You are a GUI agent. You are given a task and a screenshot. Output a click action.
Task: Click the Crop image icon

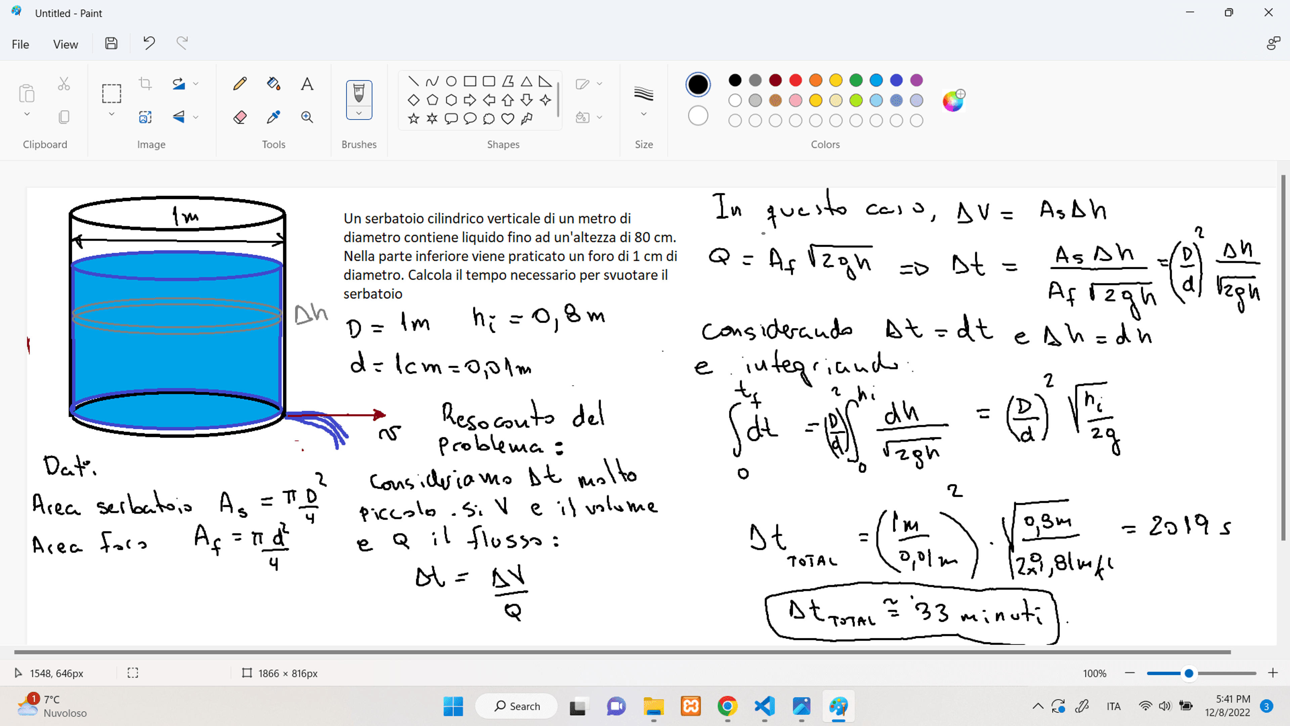(145, 83)
